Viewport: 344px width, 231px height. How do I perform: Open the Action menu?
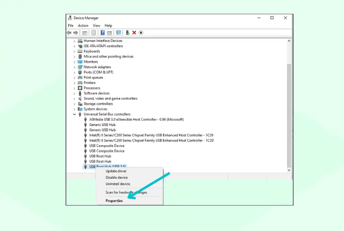point(83,25)
